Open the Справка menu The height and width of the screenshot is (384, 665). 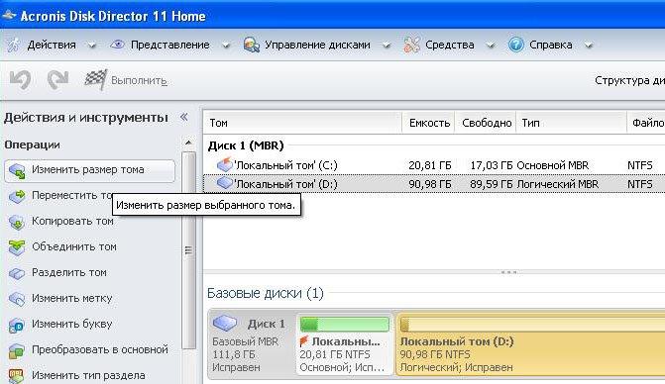tap(551, 45)
